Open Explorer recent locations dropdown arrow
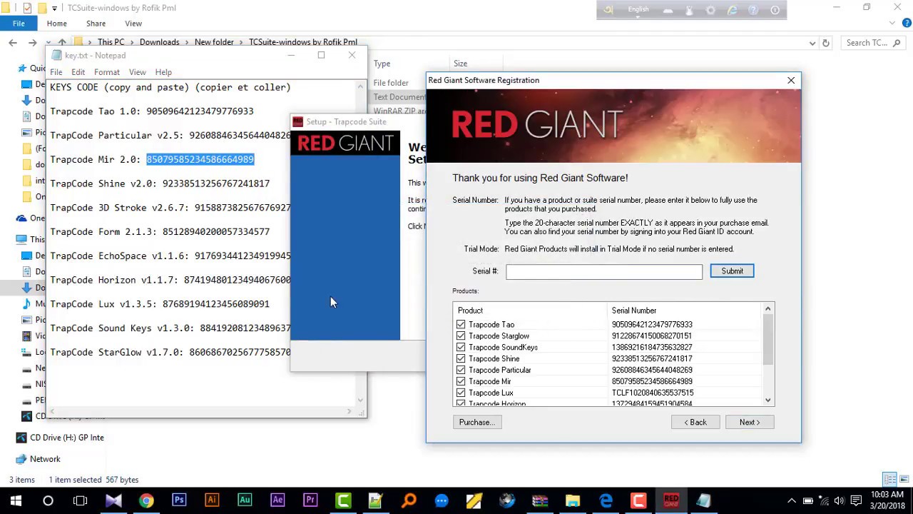The width and height of the screenshot is (913, 514). tap(49, 43)
